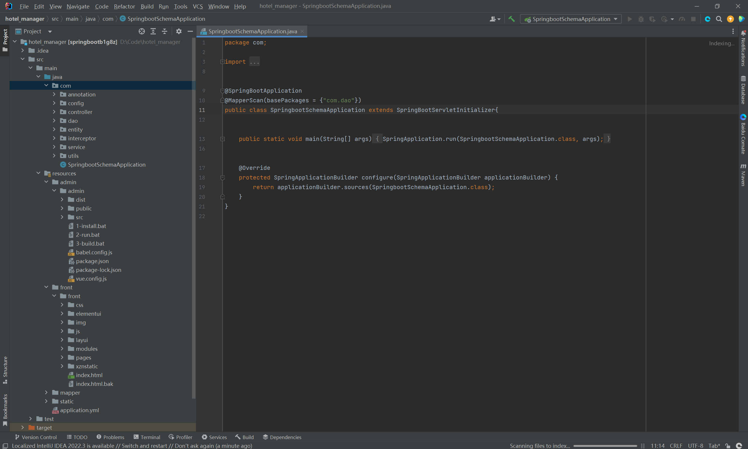748x449 pixels.
Task: Click the Collapse All icon in Project panel
Action: 165,31
